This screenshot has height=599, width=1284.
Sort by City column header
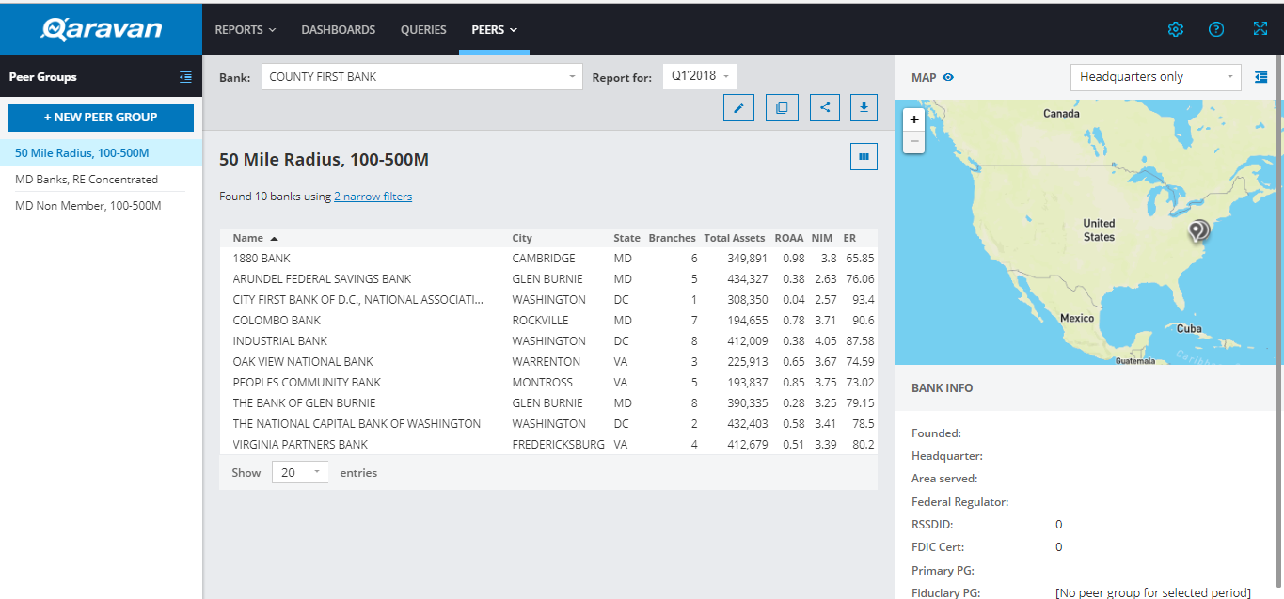(522, 238)
